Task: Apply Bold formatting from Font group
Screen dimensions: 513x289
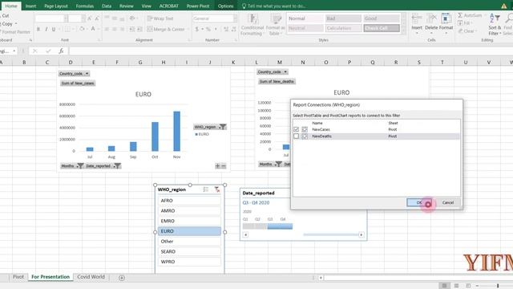Action: (38, 29)
